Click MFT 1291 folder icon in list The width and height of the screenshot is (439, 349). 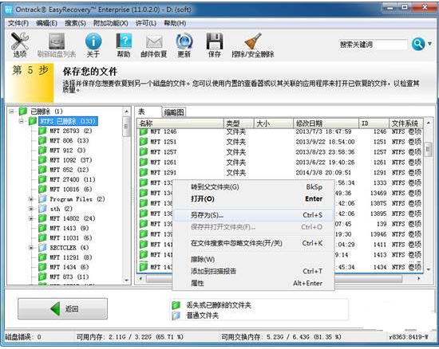[144, 173]
